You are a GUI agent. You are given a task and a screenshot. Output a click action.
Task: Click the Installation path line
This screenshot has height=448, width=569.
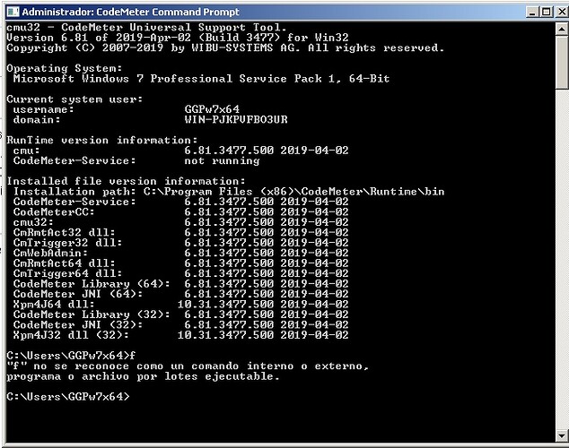pos(229,192)
